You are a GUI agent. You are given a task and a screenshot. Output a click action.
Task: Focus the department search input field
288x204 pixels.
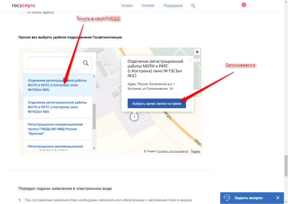click(55, 63)
